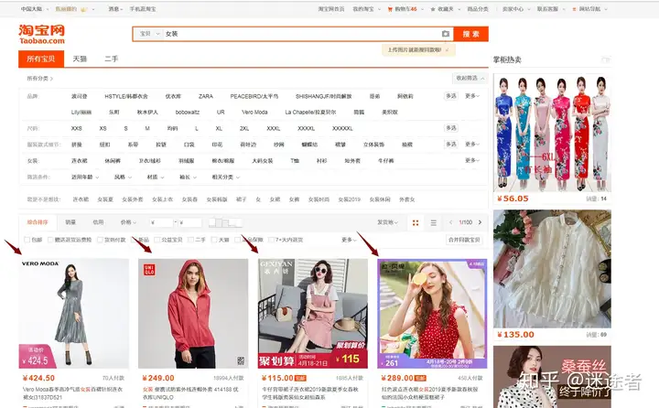Tick the 赠送退货运费险 checkbox
659x408 pixels.
(x=50, y=240)
